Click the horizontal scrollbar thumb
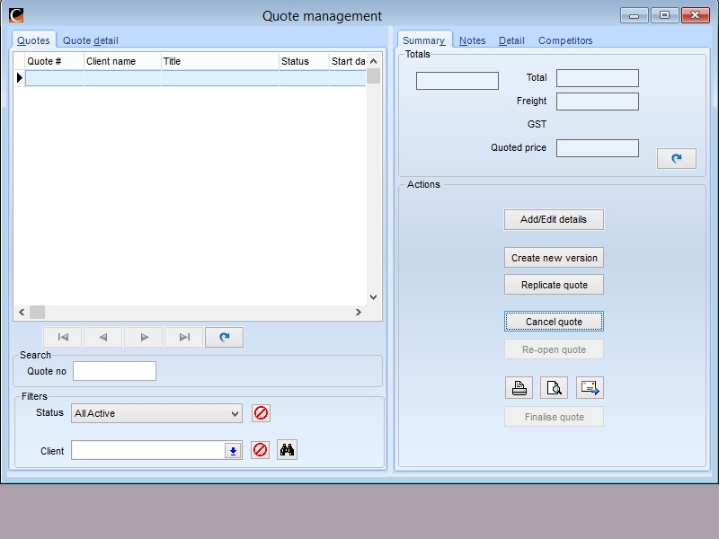The height and width of the screenshot is (539, 719). [x=38, y=312]
